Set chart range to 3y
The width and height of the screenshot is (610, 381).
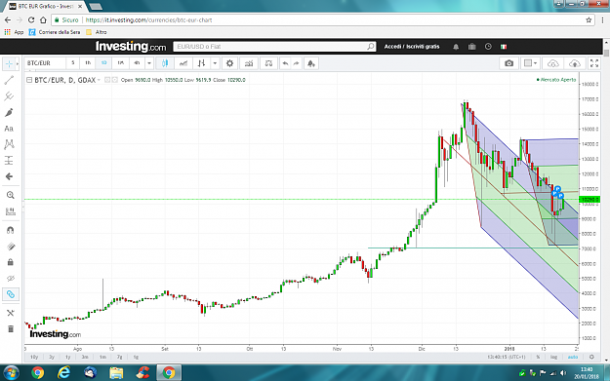[52, 357]
